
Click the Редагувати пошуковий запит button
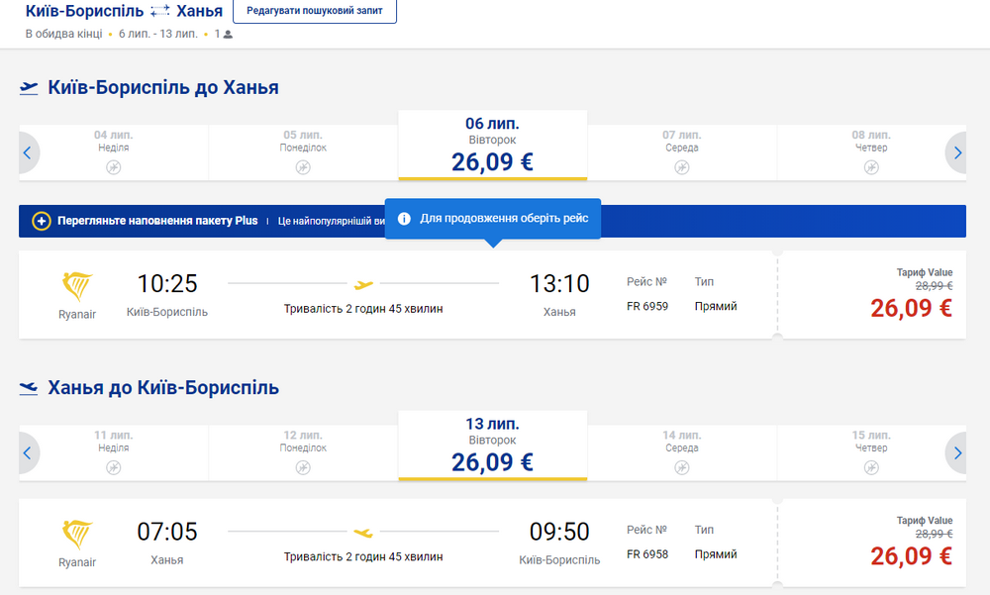coord(314,12)
